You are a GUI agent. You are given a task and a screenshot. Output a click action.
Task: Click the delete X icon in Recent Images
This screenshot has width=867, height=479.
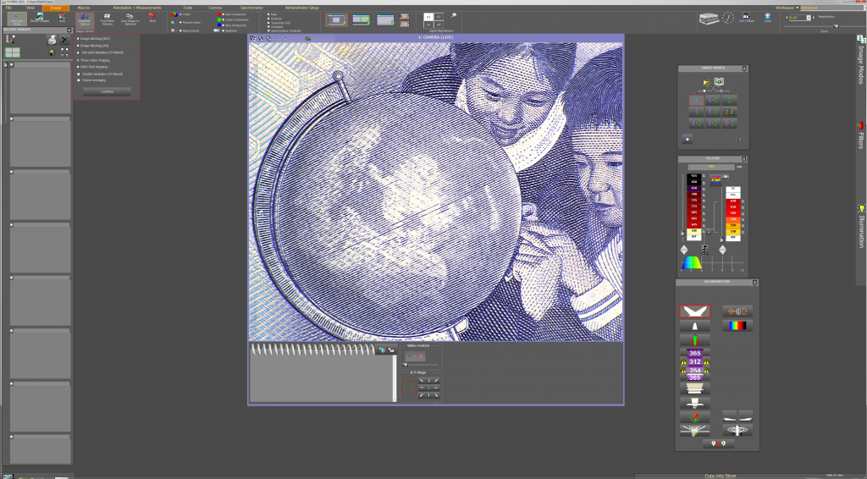[65, 40]
